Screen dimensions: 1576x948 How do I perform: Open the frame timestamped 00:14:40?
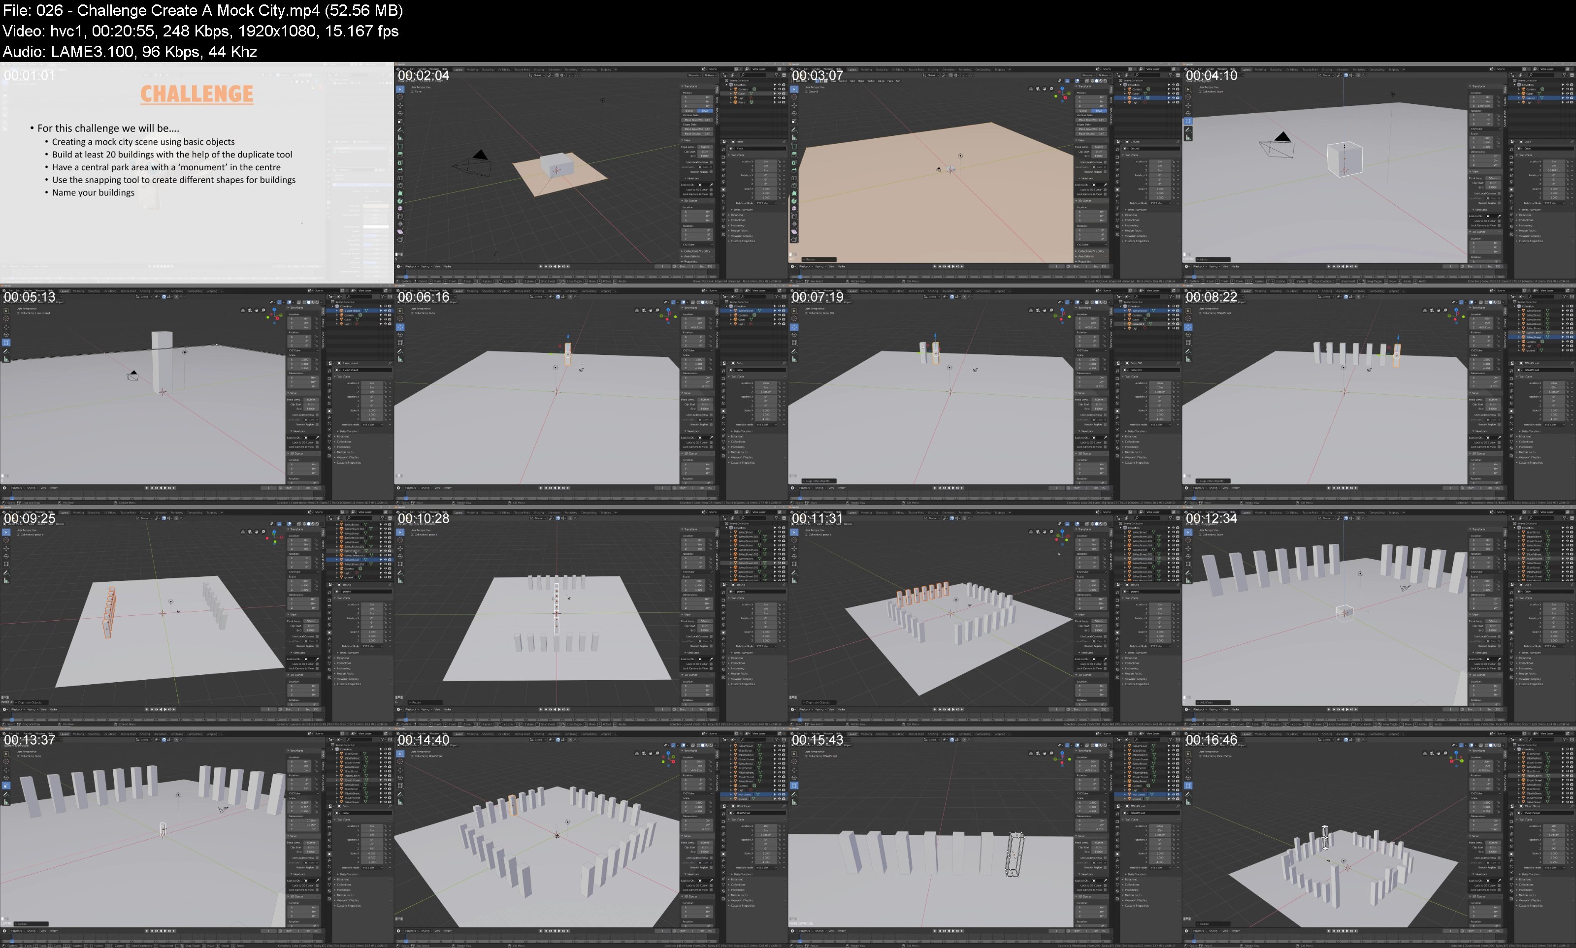[x=591, y=838]
